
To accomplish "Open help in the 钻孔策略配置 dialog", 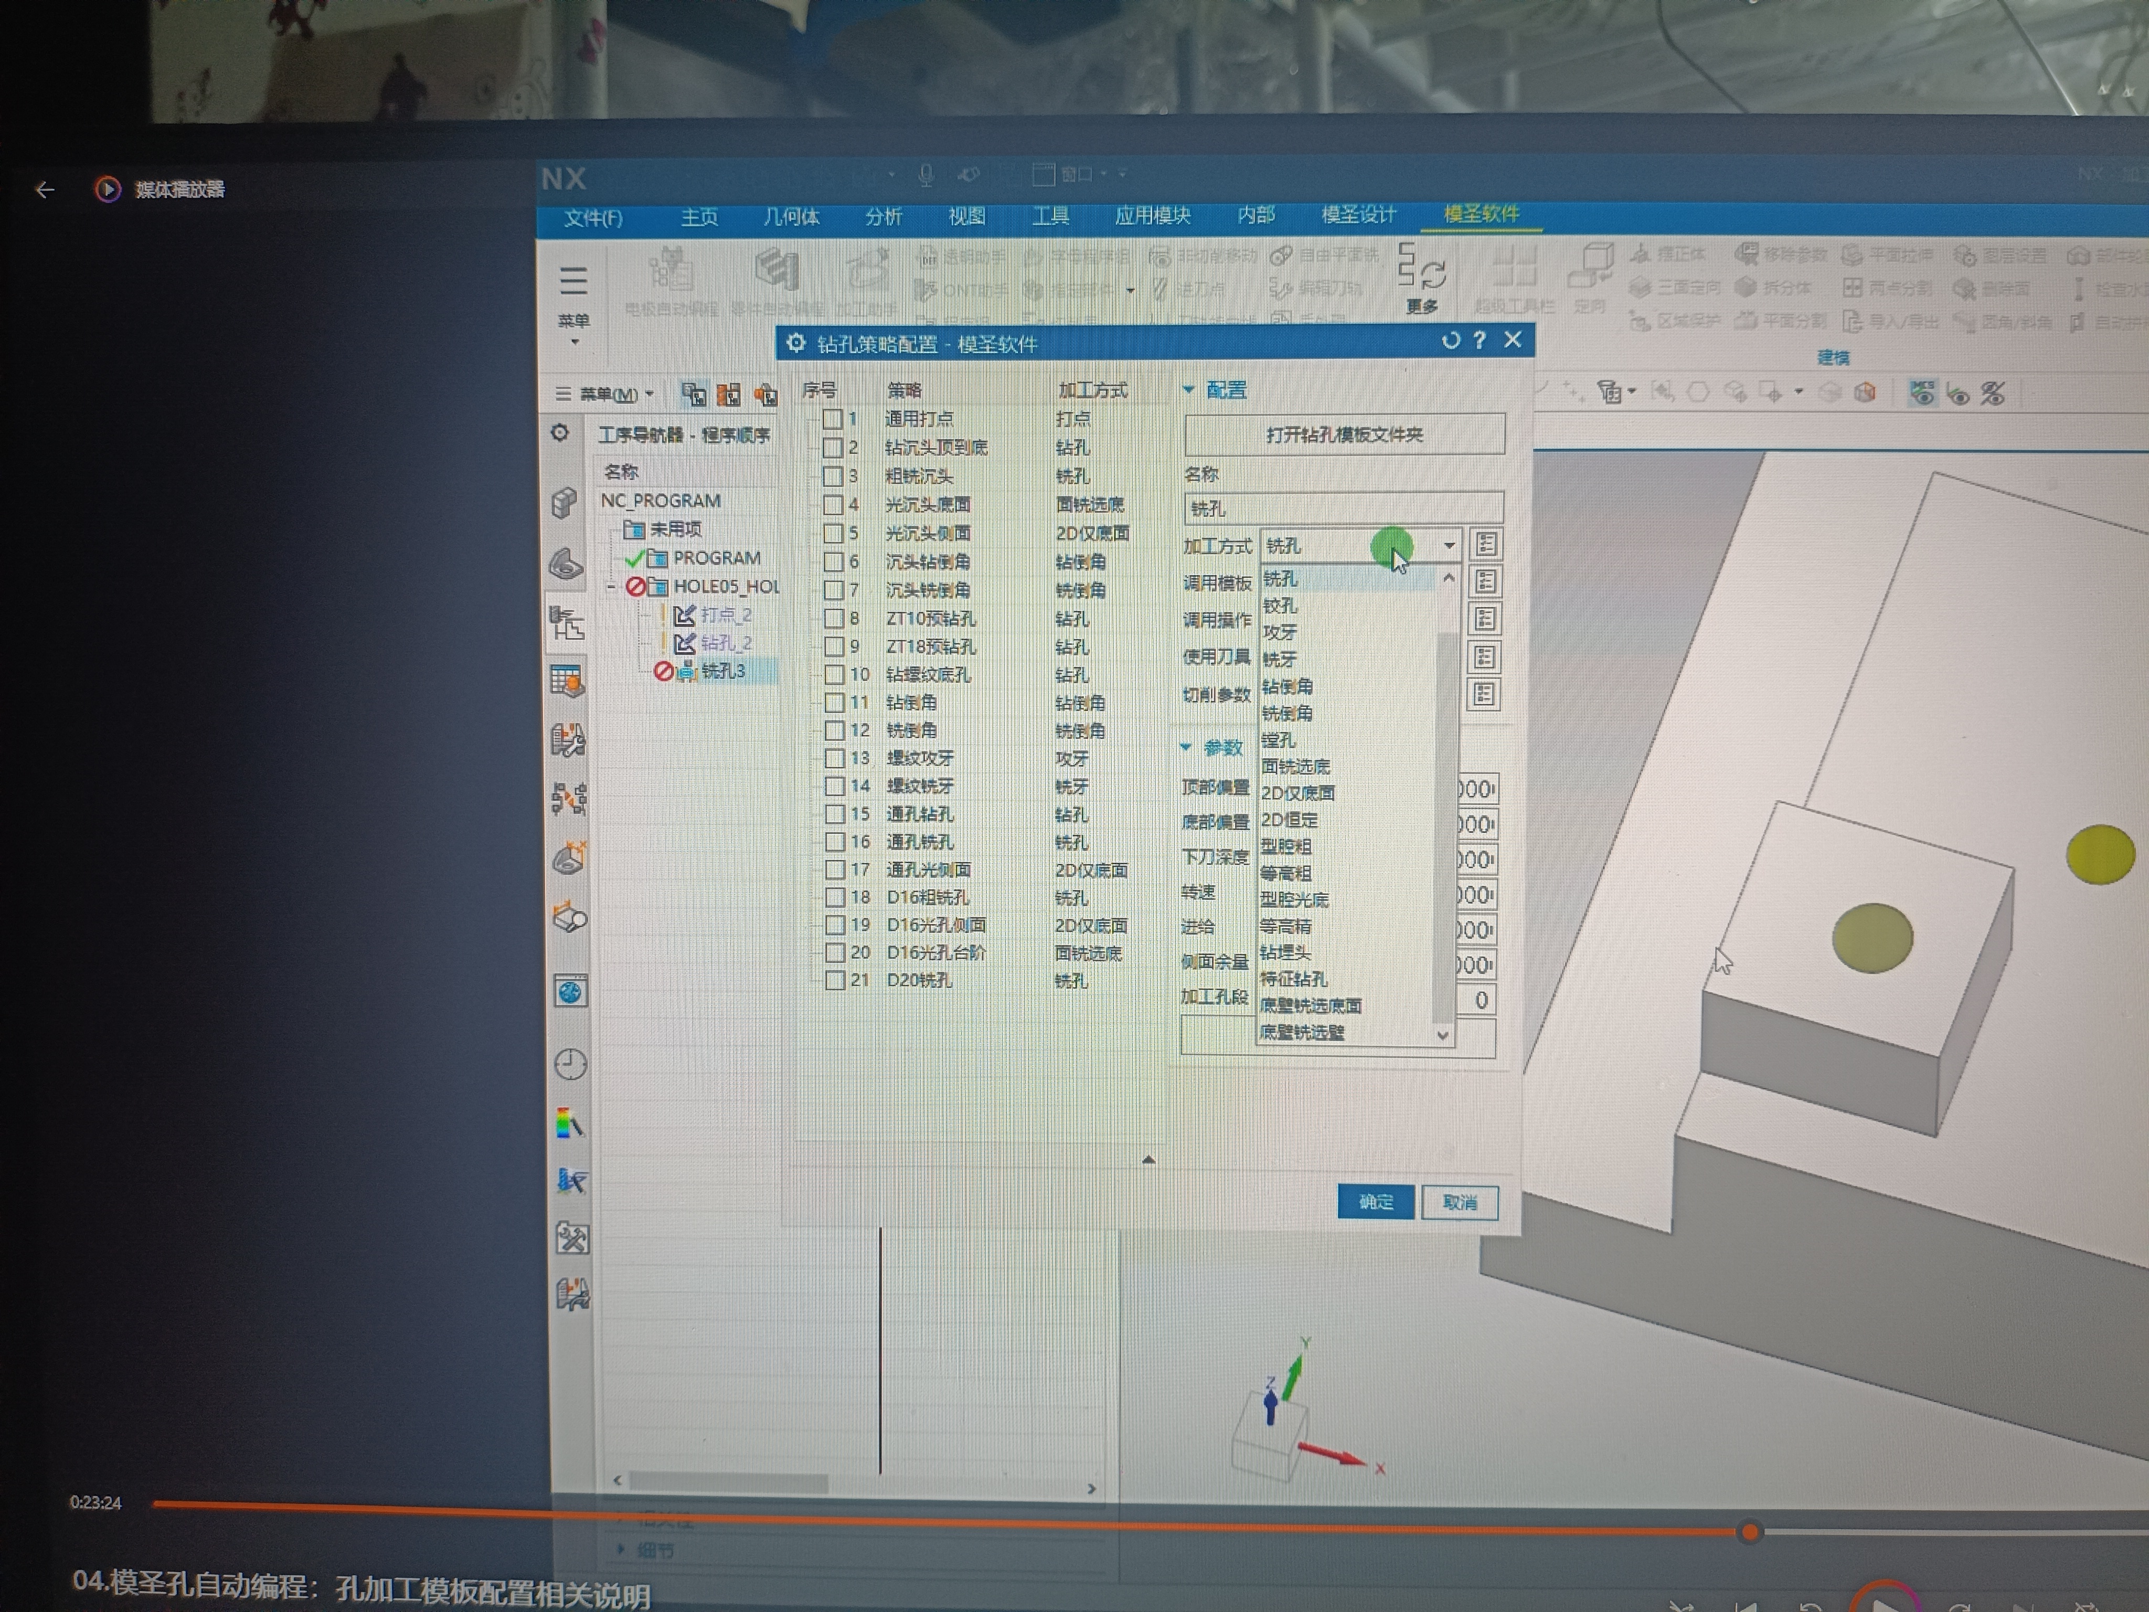I will pos(1480,340).
